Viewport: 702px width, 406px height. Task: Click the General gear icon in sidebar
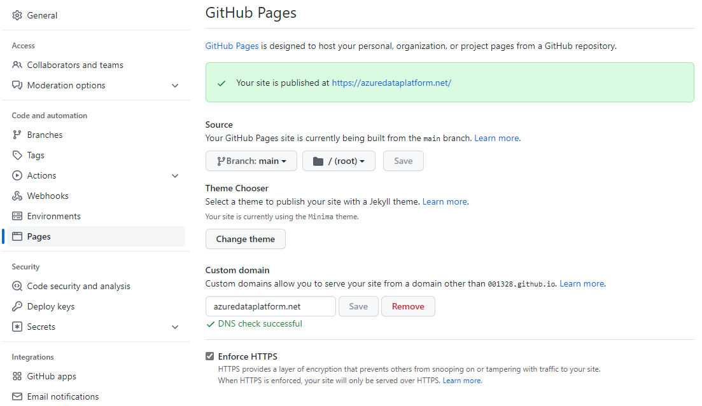pyautogui.click(x=17, y=15)
